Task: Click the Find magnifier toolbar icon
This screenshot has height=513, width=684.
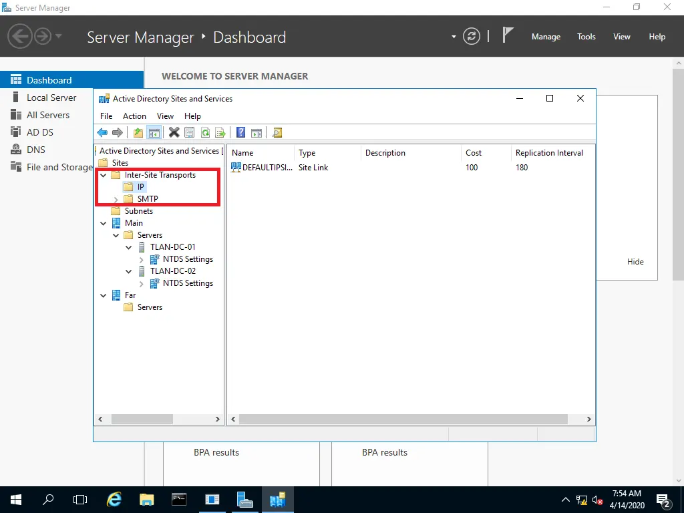Action: (x=277, y=133)
